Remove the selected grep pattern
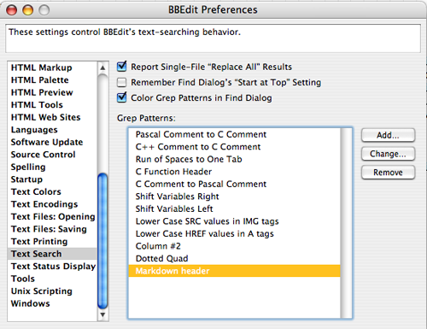Screen dimensions: 427x329 click(388, 173)
